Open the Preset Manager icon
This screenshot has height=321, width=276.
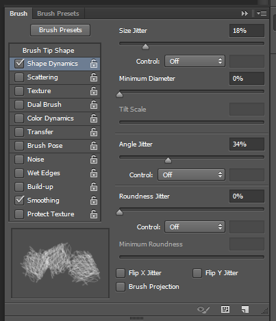click(225, 309)
